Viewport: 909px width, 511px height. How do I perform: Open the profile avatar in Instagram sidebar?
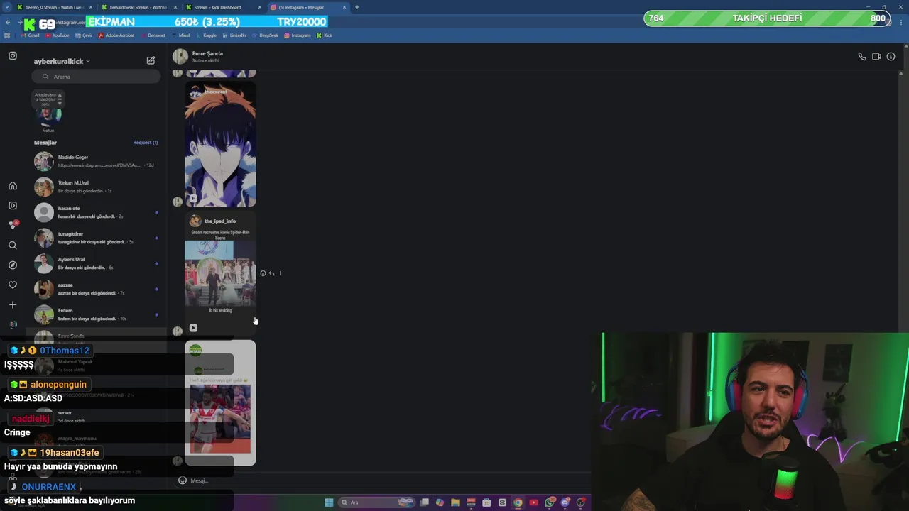click(x=13, y=325)
